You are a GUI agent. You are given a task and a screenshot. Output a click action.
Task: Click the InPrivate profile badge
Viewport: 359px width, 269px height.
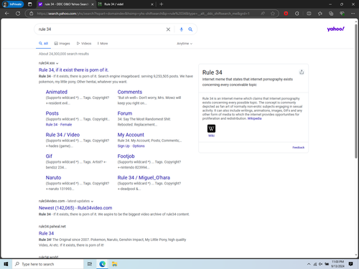pyautogui.click(x=13, y=4)
